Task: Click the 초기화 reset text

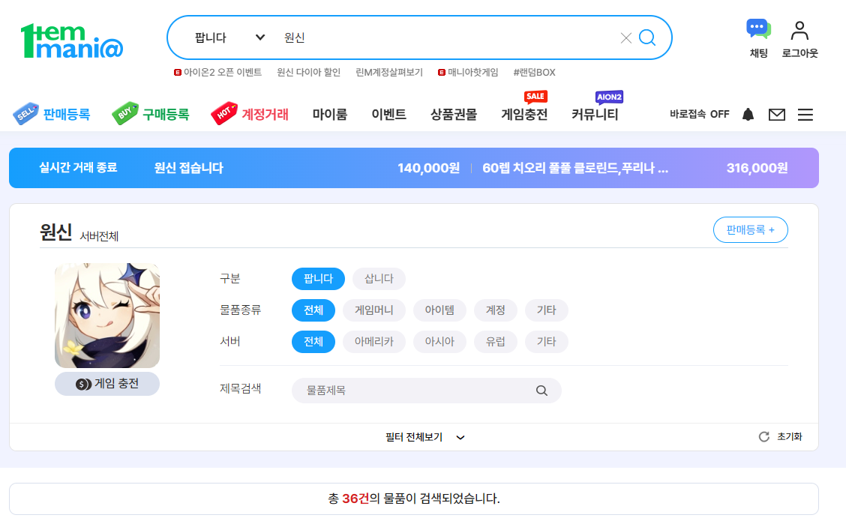Action: [x=789, y=437]
